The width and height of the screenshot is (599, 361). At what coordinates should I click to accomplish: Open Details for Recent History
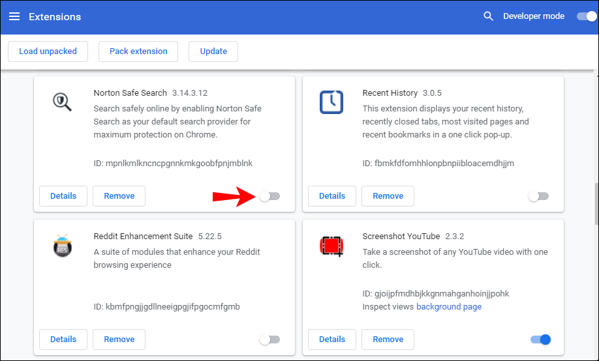[332, 196]
